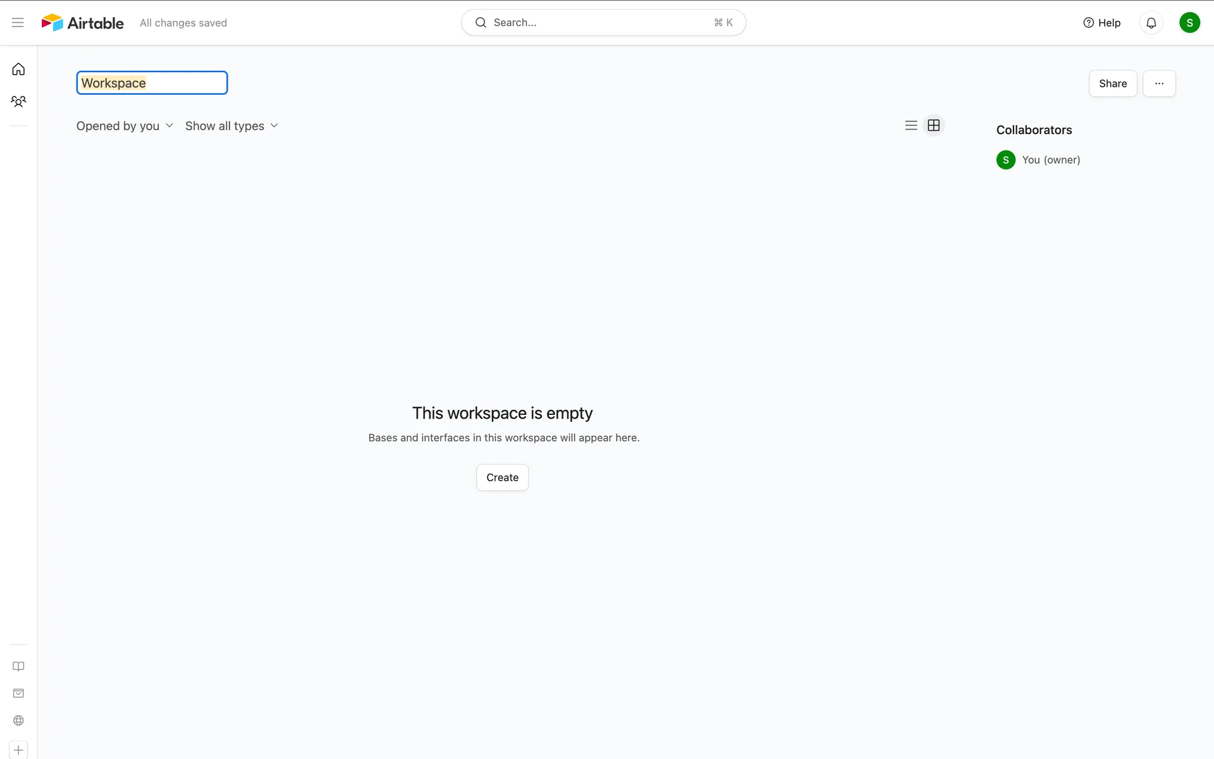Image resolution: width=1214 pixels, height=759 pixels.
Task: Click the Create button in the empty workspace
Action: (x=502, y=478)
